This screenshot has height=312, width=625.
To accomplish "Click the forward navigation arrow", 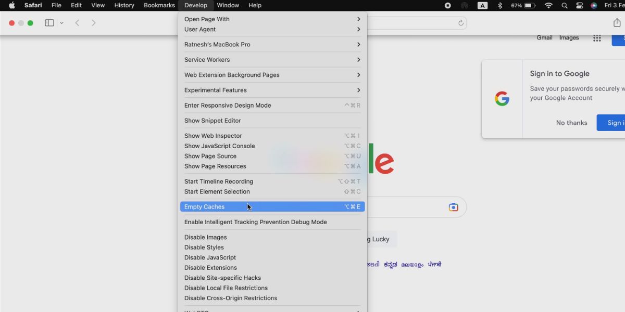I will 94,23.
